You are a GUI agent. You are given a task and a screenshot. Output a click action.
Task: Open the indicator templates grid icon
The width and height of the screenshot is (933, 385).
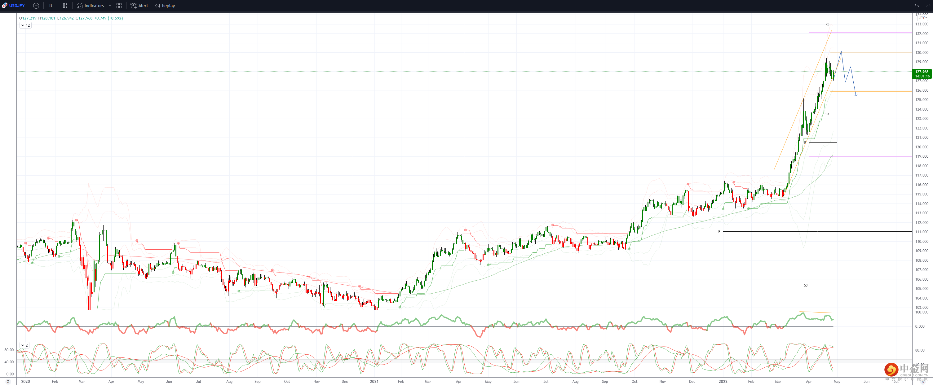pos(119,6)
